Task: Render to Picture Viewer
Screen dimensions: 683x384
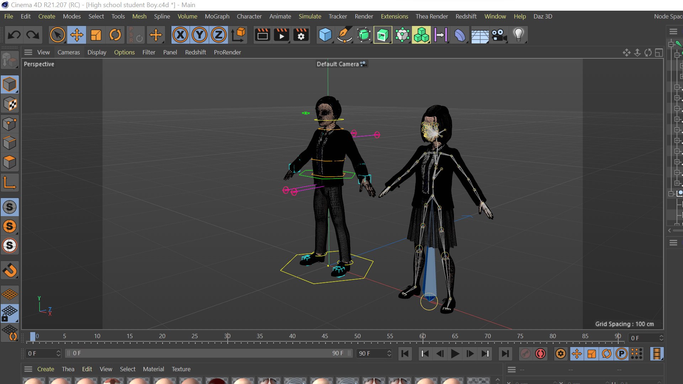Action: pyautogui.click(x=282, y=35)
